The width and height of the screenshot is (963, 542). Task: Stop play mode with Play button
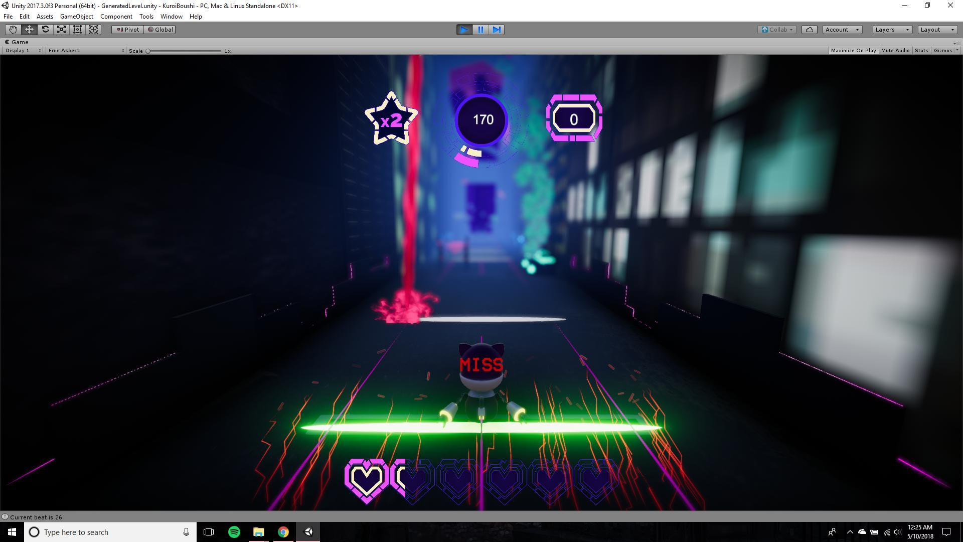[464, 30]
